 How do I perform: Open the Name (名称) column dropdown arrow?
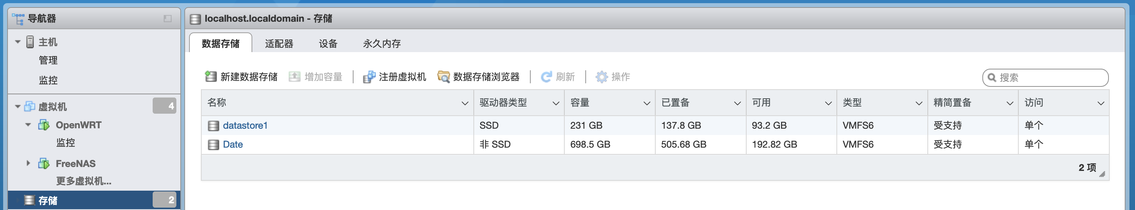(x=464, y=103)
